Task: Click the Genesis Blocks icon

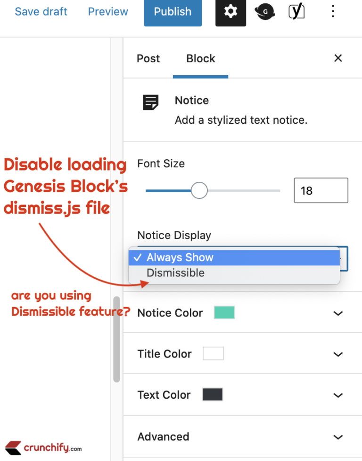Action: tap(264, 12)
